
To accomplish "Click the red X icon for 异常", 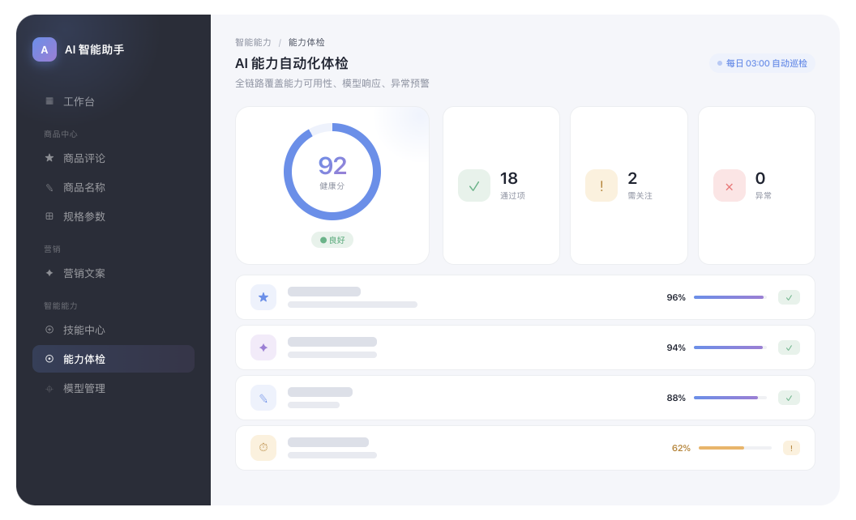I will pos(729,185).
